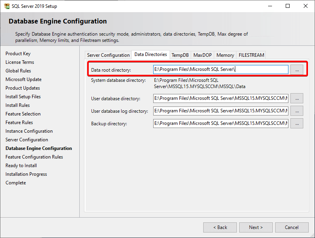
Task: Select the Install Setup Files step
Action: click(x=23, y=97)
